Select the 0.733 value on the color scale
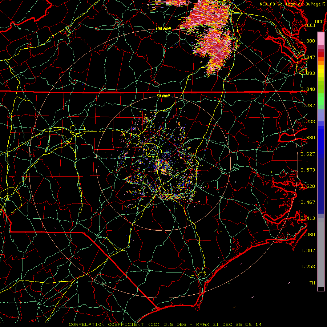The width and height of the screenshot is (327, 327). coord(308,122)
